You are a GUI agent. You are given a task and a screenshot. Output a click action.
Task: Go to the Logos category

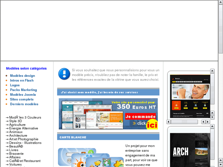15,85
